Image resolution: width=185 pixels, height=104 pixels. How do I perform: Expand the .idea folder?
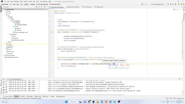point(5,11)
